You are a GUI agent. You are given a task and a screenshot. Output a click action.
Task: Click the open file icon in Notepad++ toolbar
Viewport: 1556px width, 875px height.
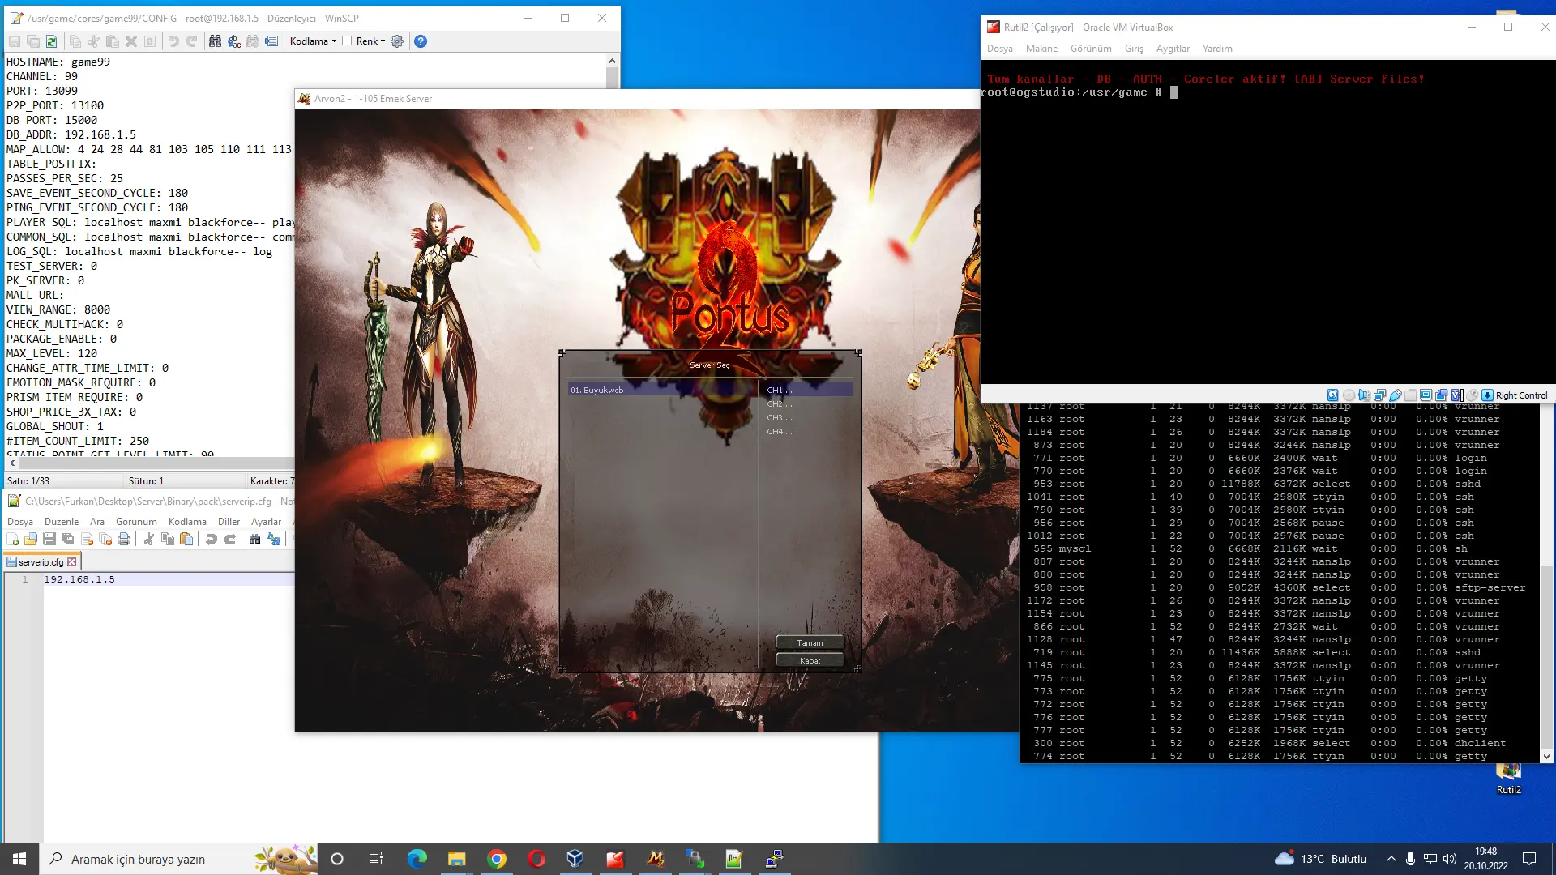(31, 540)
